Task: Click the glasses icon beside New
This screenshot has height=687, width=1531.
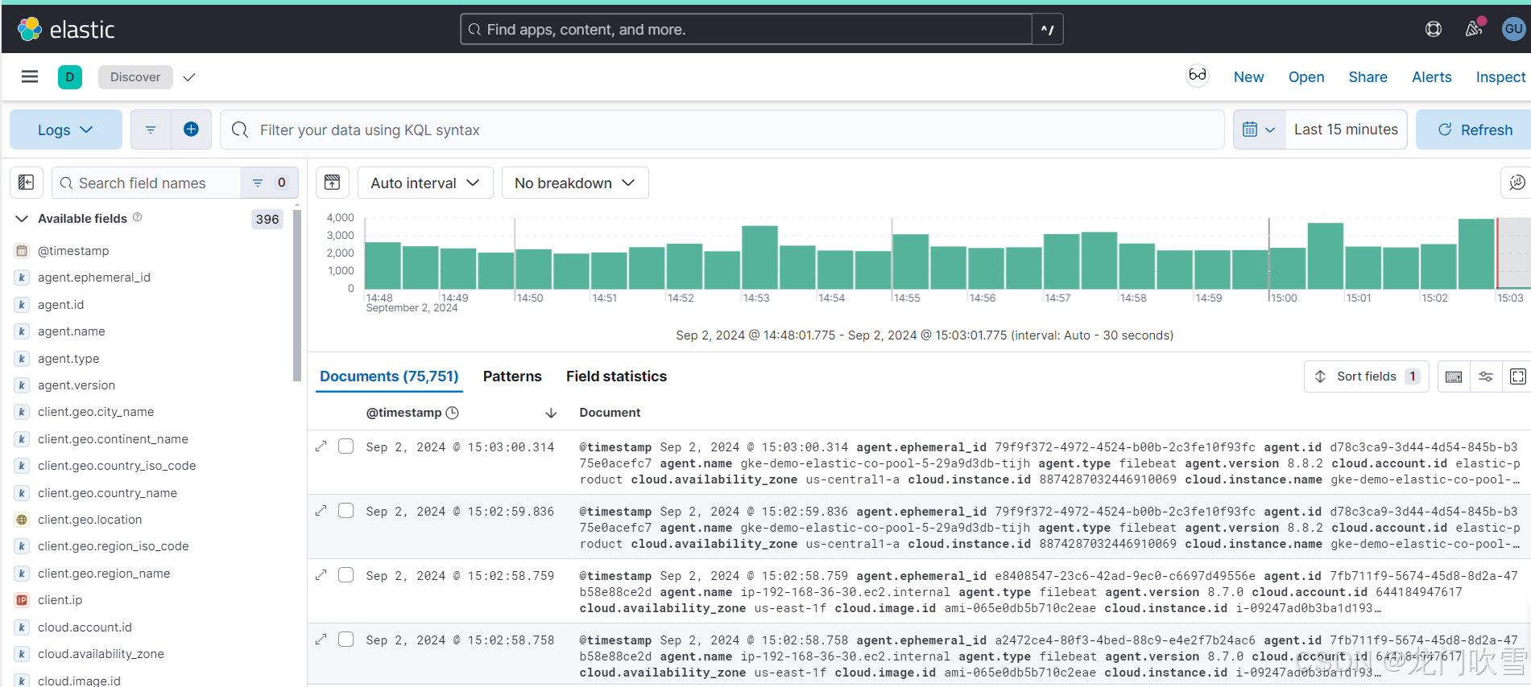Action: click(x=1198, y=76)
